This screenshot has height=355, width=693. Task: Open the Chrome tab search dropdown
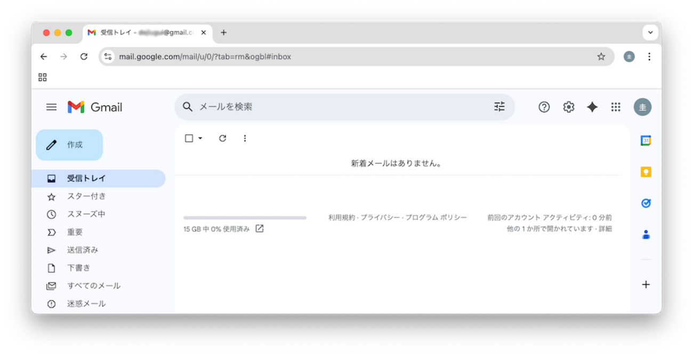tap(650, 32)
